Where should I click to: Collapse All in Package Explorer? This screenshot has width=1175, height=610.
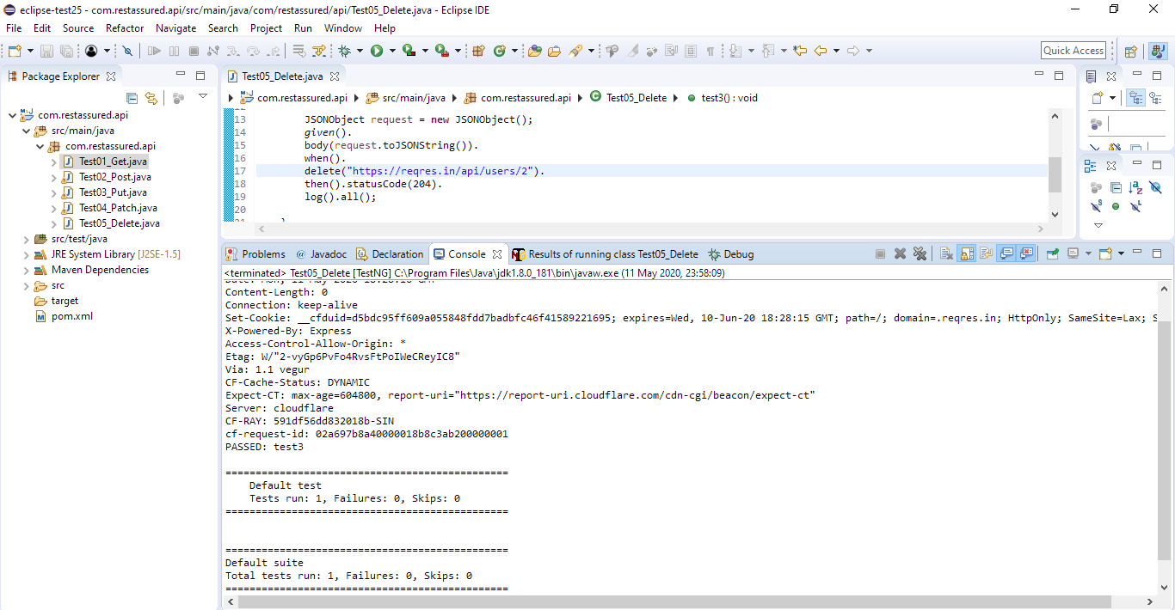[x=132, y=98]
